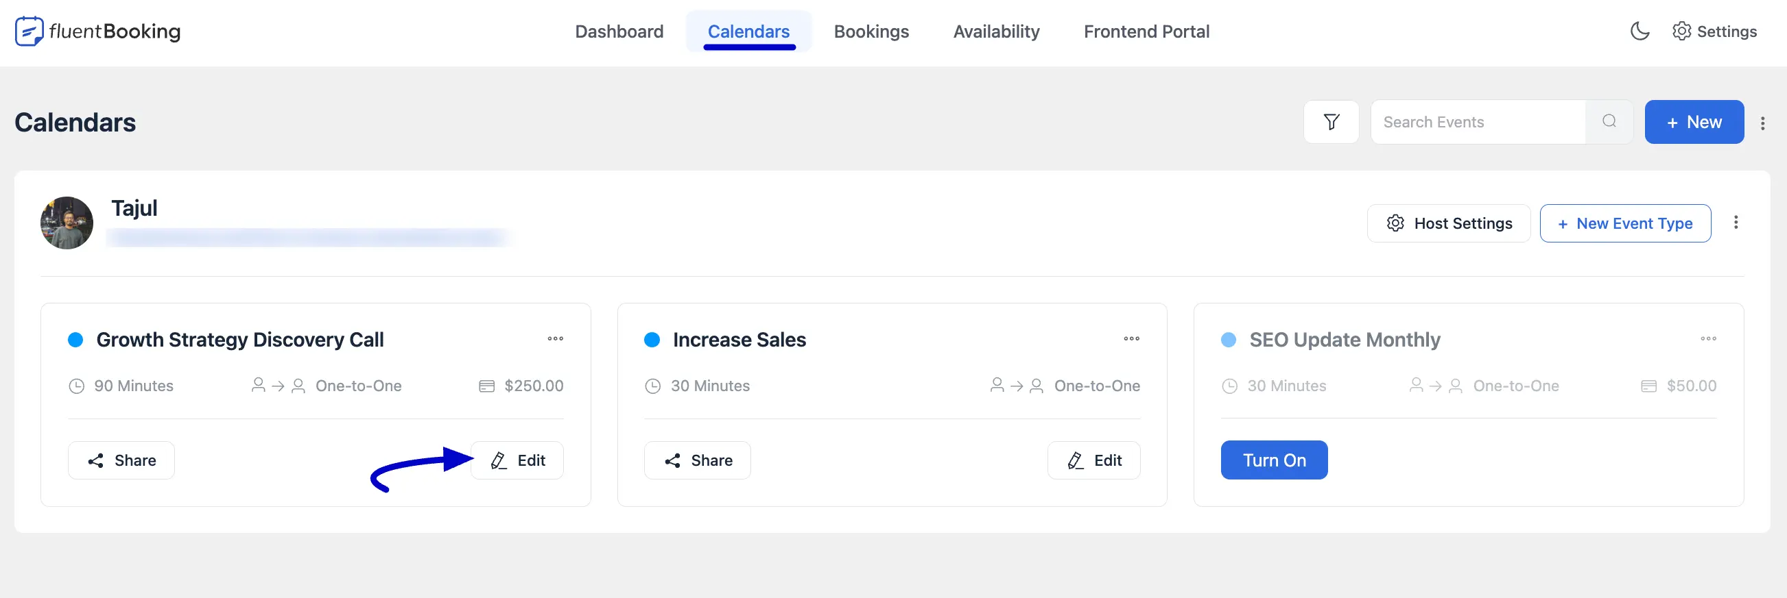Click the $250.00 price text
The image size is (1787, 598).
coord(534,386)
